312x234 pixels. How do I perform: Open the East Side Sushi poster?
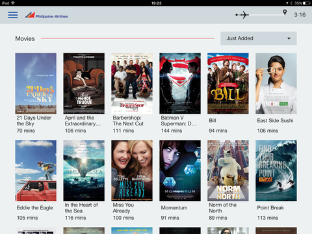coord(276,83)
